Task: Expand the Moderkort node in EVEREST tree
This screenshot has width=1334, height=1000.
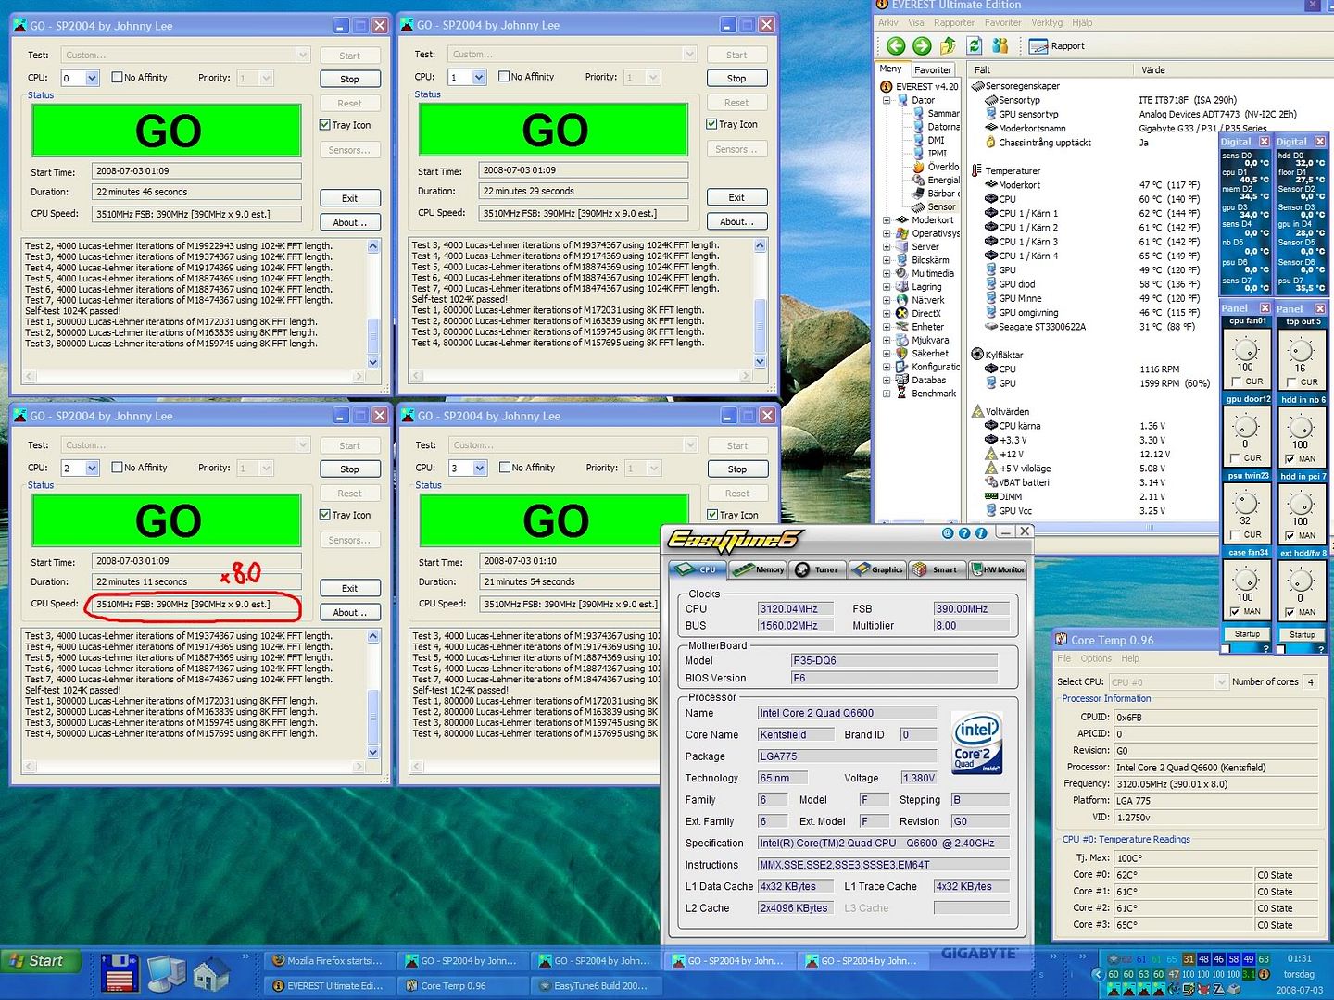Action: click(x=887, y=220)
